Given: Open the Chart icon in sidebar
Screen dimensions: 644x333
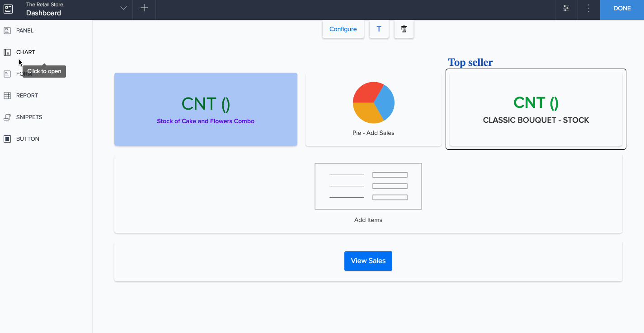Looking at the screenshot, I should pyautogui.click(x=7, y=52).
